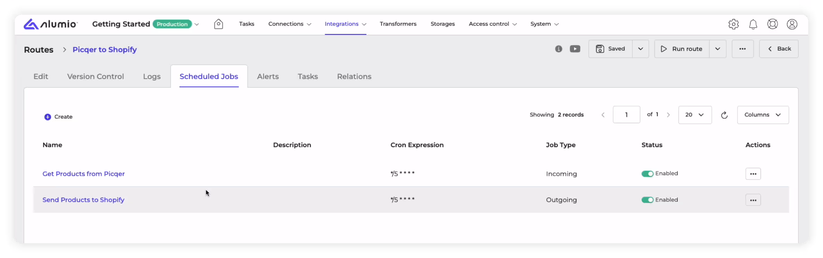Open Run route dropdown arrow
This screenshot has width=823, height=258.
(718, 49)
